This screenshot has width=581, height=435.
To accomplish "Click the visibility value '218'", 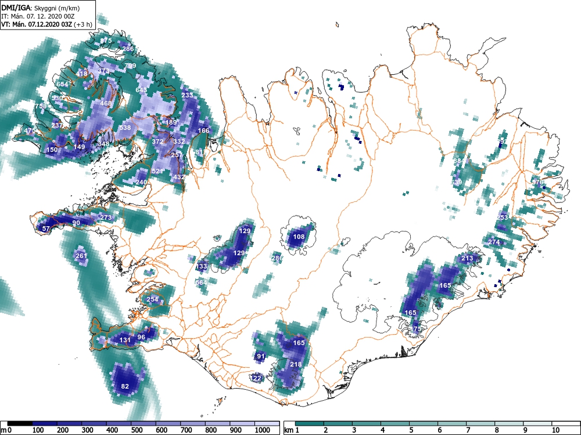I will [x=296, y=364].
